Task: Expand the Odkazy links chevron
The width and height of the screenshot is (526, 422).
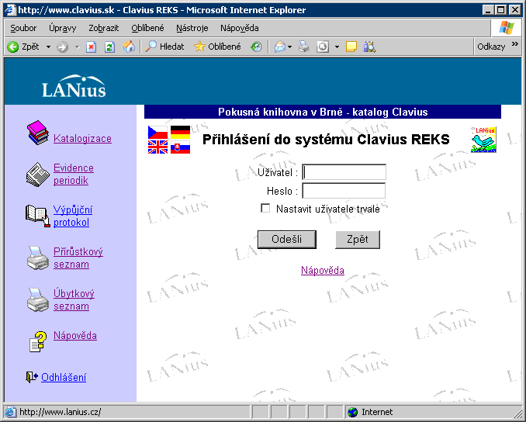Action: pyautogui.click(x=515, y=44)
